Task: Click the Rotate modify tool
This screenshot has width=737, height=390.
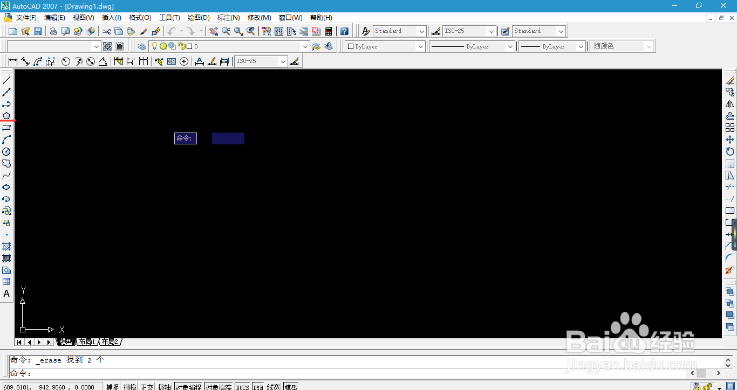Action: (x=730, y=151)
